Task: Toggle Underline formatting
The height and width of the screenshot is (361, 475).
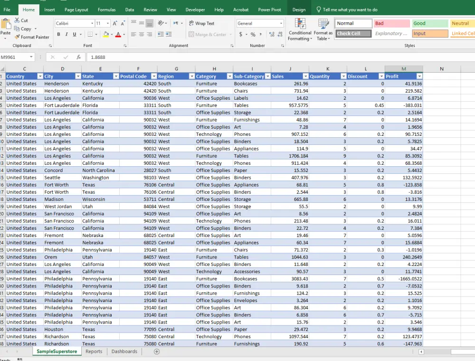Action: point(75,34)
